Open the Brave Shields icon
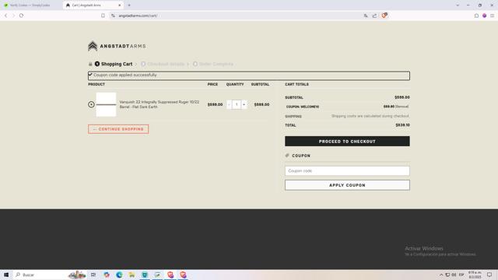Screen dimensions: 498x280 (x=384, y=16)
